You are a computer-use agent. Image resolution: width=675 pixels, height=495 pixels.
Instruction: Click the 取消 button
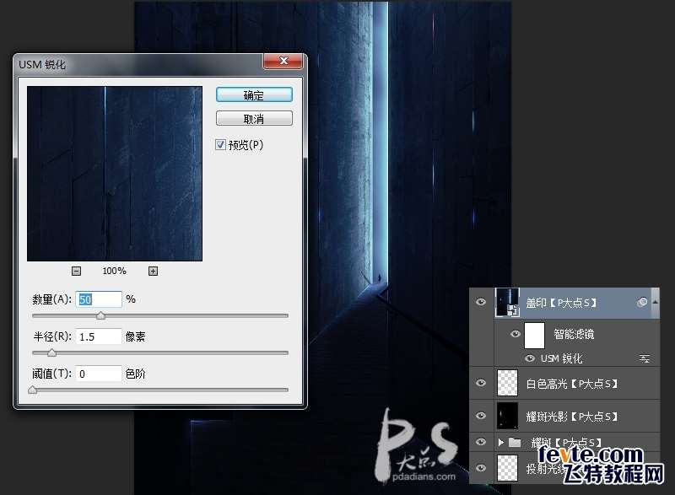tap(254, 119)
